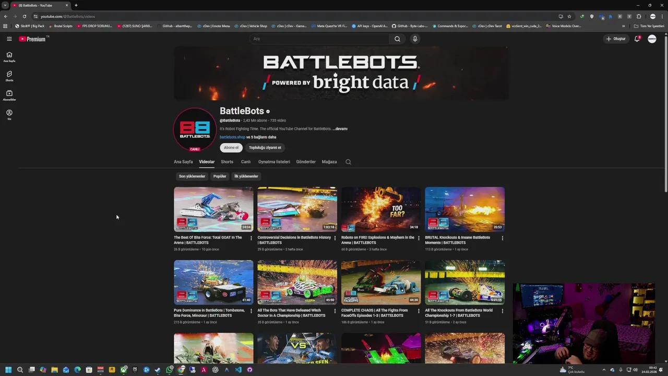Open the 'Gönderiler' tab
Image resolution: width=668 pixels, height=376 pixels.
coord(306,162)
